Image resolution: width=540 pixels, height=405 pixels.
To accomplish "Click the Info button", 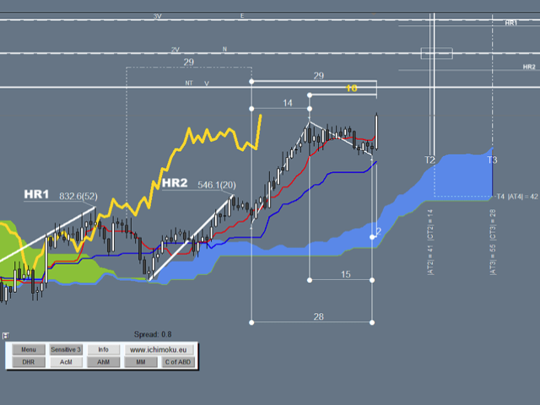I will [103, 349].
